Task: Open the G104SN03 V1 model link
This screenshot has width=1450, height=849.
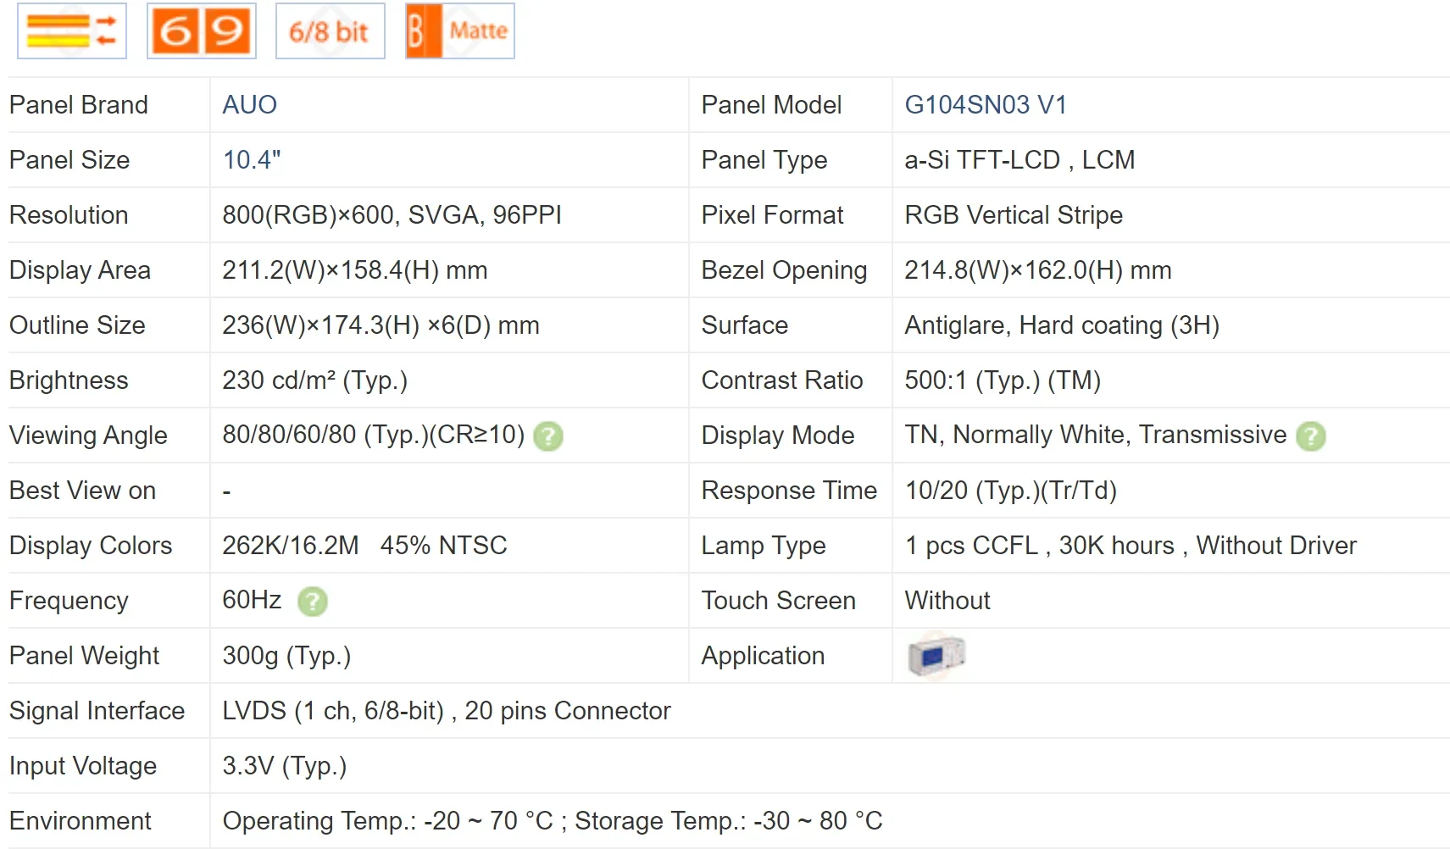Action: point(985,105)
